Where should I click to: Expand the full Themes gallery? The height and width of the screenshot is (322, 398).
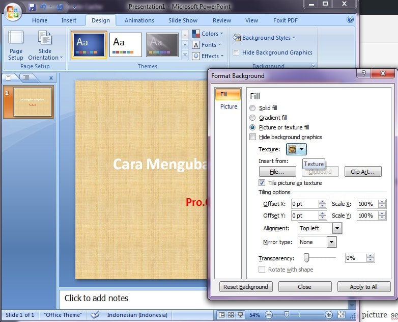coord(185,55)
